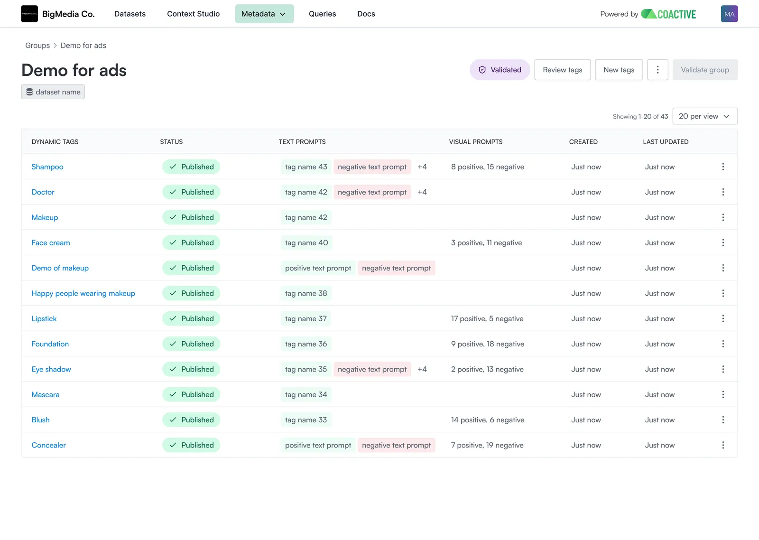Open the Eye shadow tag
This screenshot has width=759, height=540.
51,369
